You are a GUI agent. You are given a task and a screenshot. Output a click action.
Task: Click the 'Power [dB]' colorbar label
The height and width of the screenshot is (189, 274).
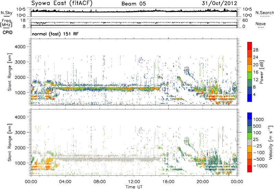point(261,72)
